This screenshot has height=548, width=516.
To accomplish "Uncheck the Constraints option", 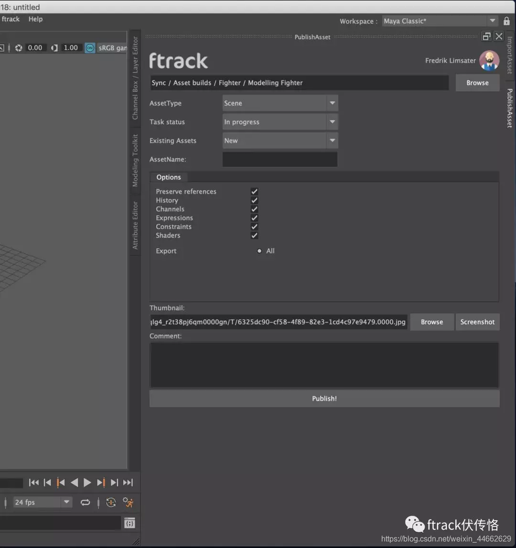I will pyautogui.click(x=254, y=227).
